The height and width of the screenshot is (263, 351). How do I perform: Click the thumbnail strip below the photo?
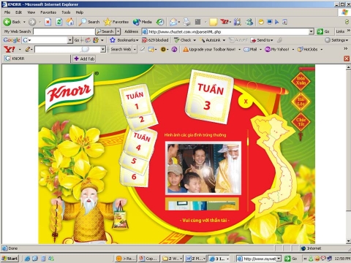pos(202,204)
